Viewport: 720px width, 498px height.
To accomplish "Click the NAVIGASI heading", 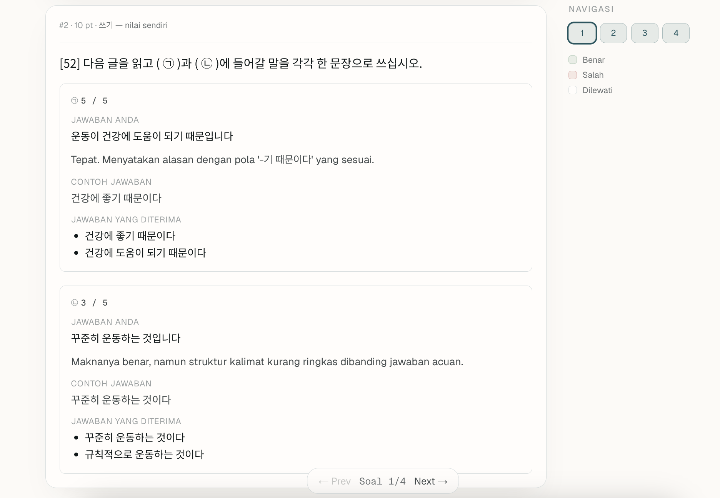I will click(591, 9).
